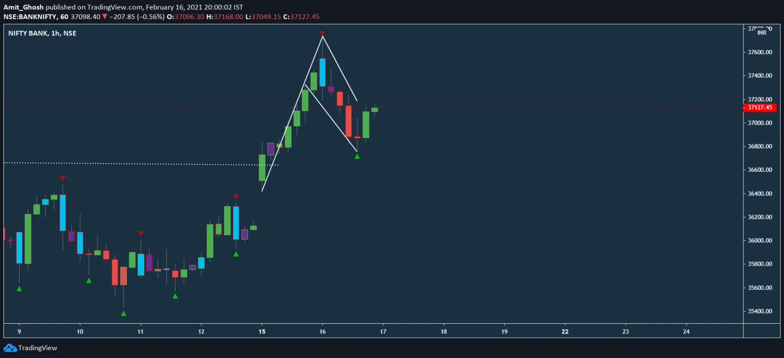
Task: Click date 16 on the time axis
Action: point(322,332)
